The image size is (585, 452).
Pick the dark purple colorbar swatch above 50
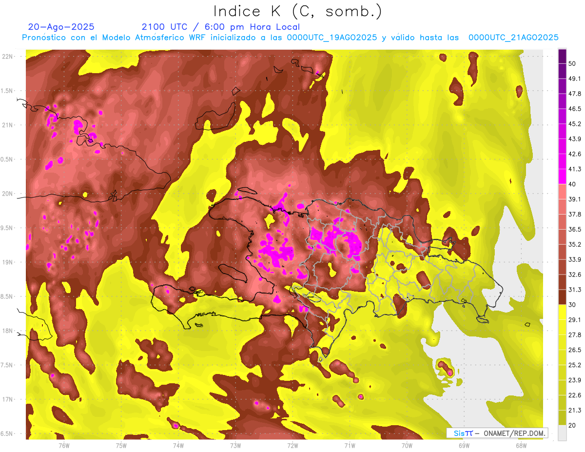(x=562, y=56)
